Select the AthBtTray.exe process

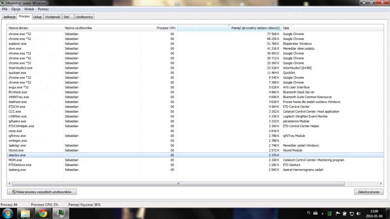point(195,97)
